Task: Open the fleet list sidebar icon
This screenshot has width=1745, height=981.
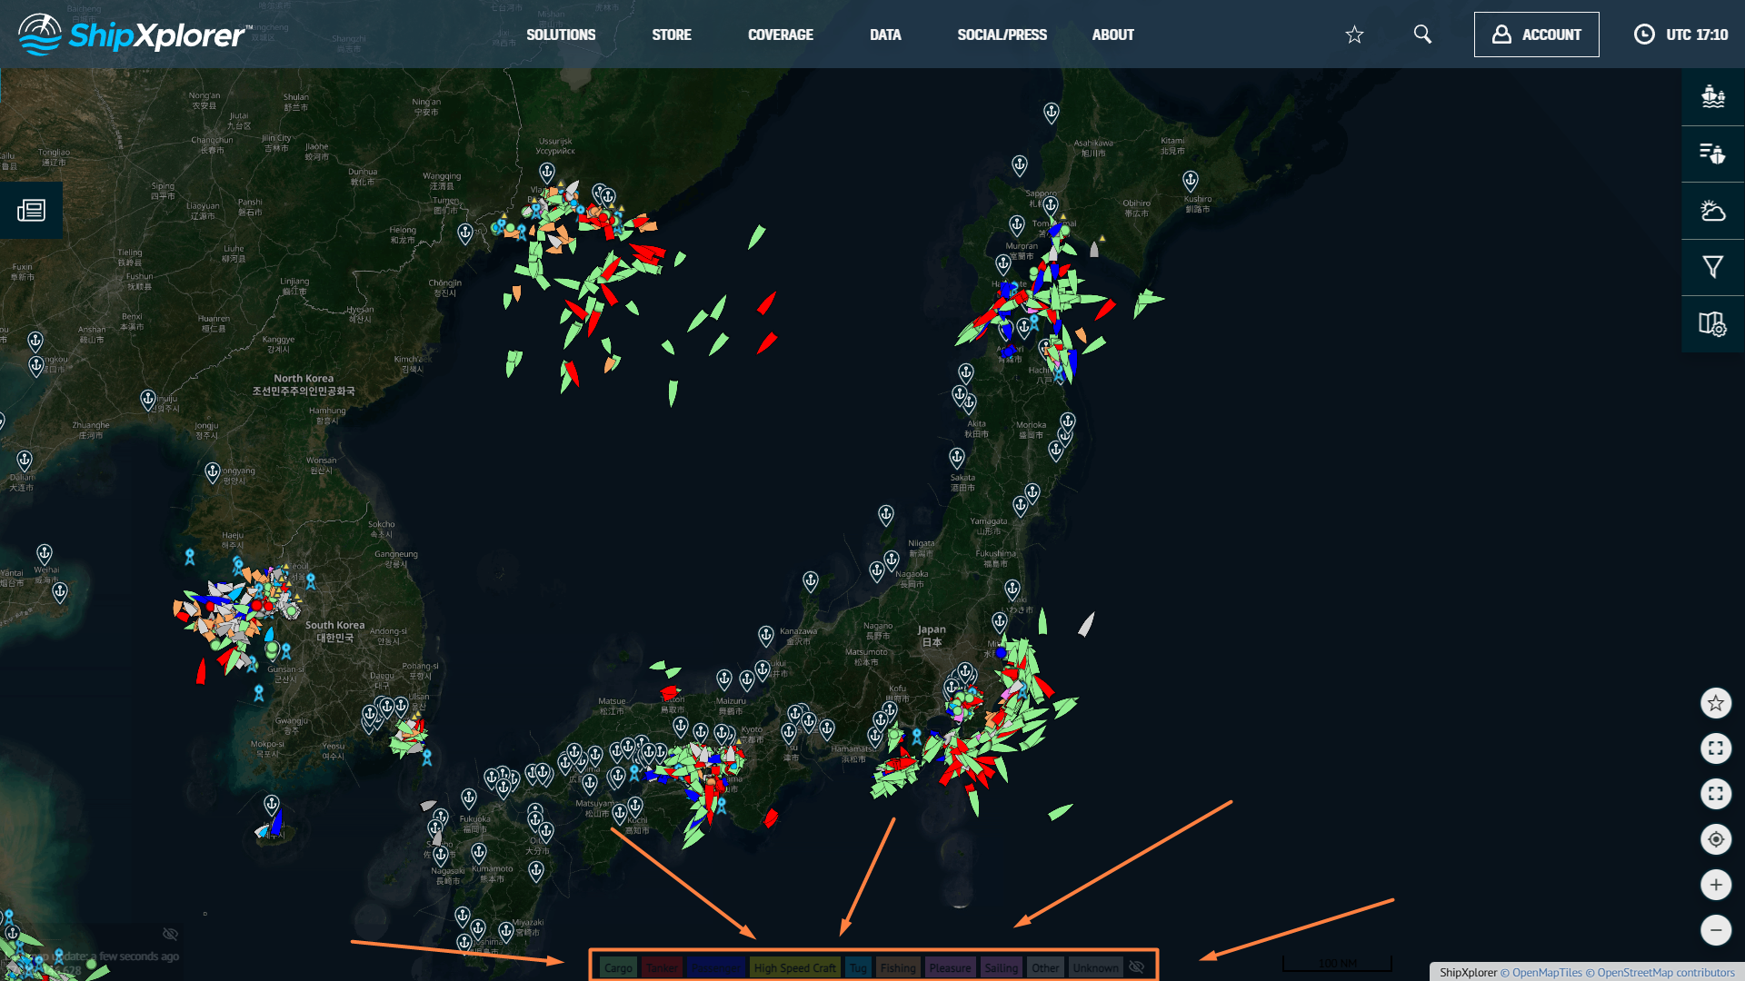Action: [1712, 154]
